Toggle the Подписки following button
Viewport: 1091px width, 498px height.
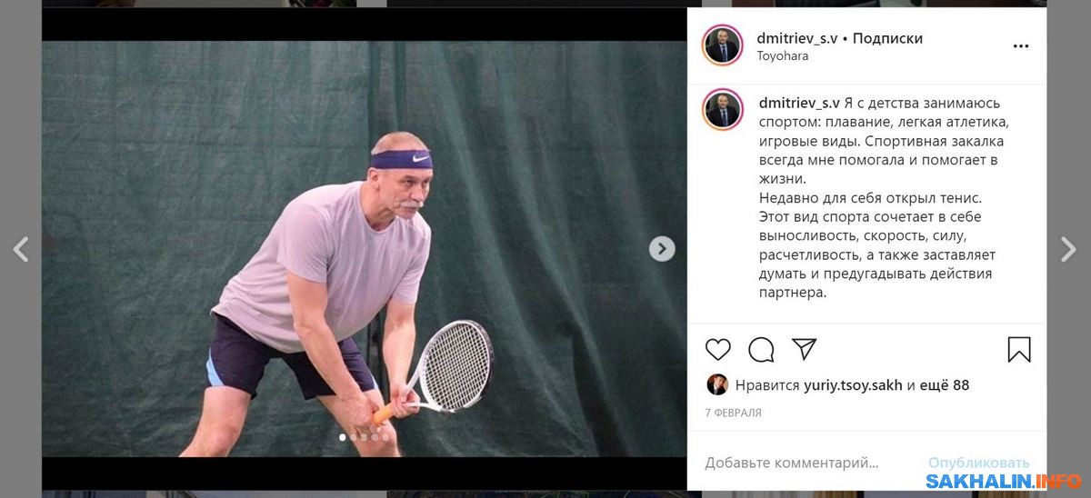[887, 38]
